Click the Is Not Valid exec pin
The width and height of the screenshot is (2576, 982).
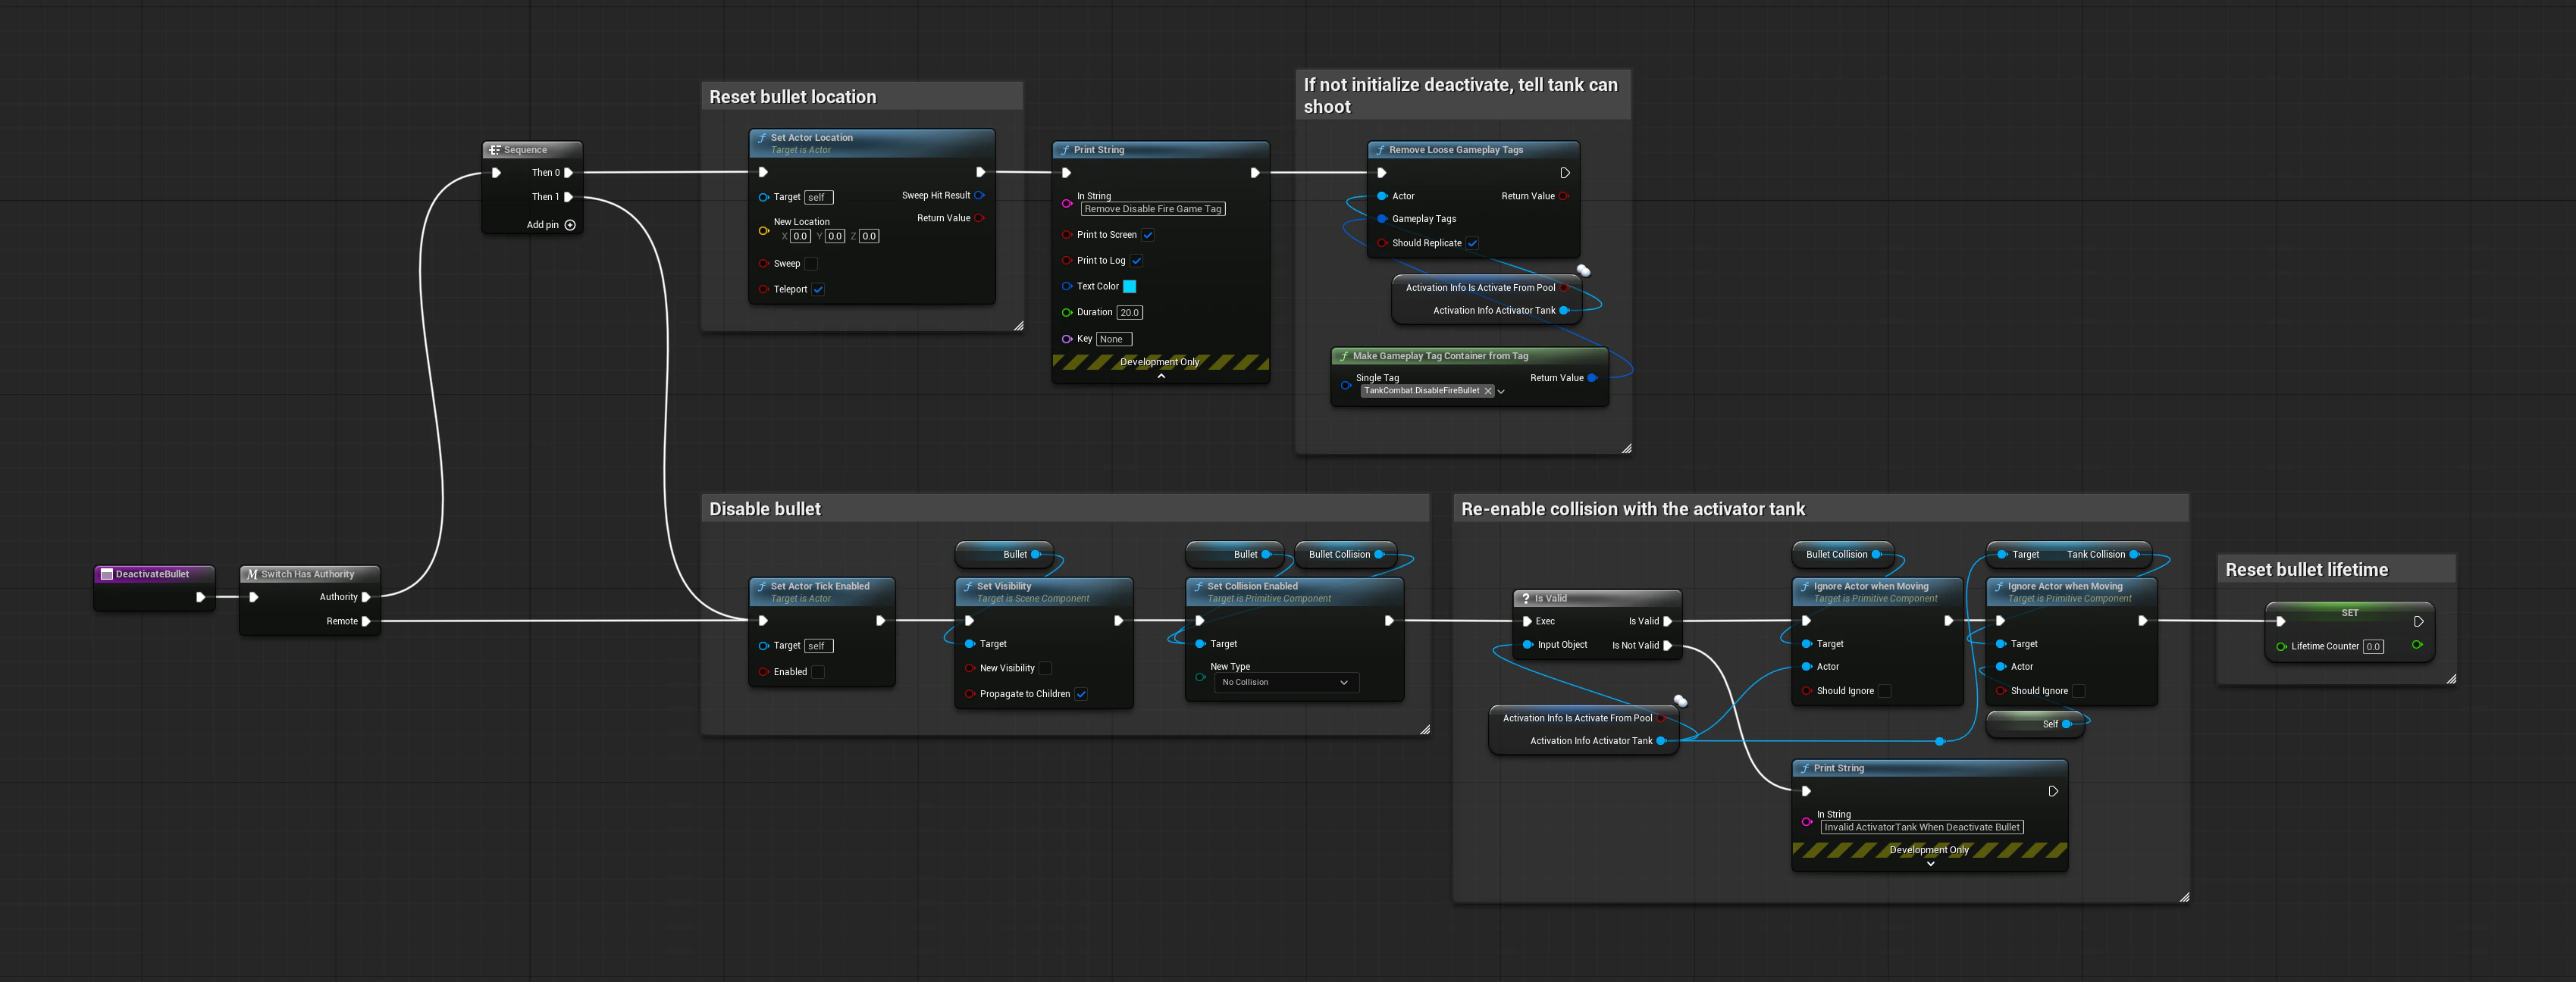coord(1667,646)
